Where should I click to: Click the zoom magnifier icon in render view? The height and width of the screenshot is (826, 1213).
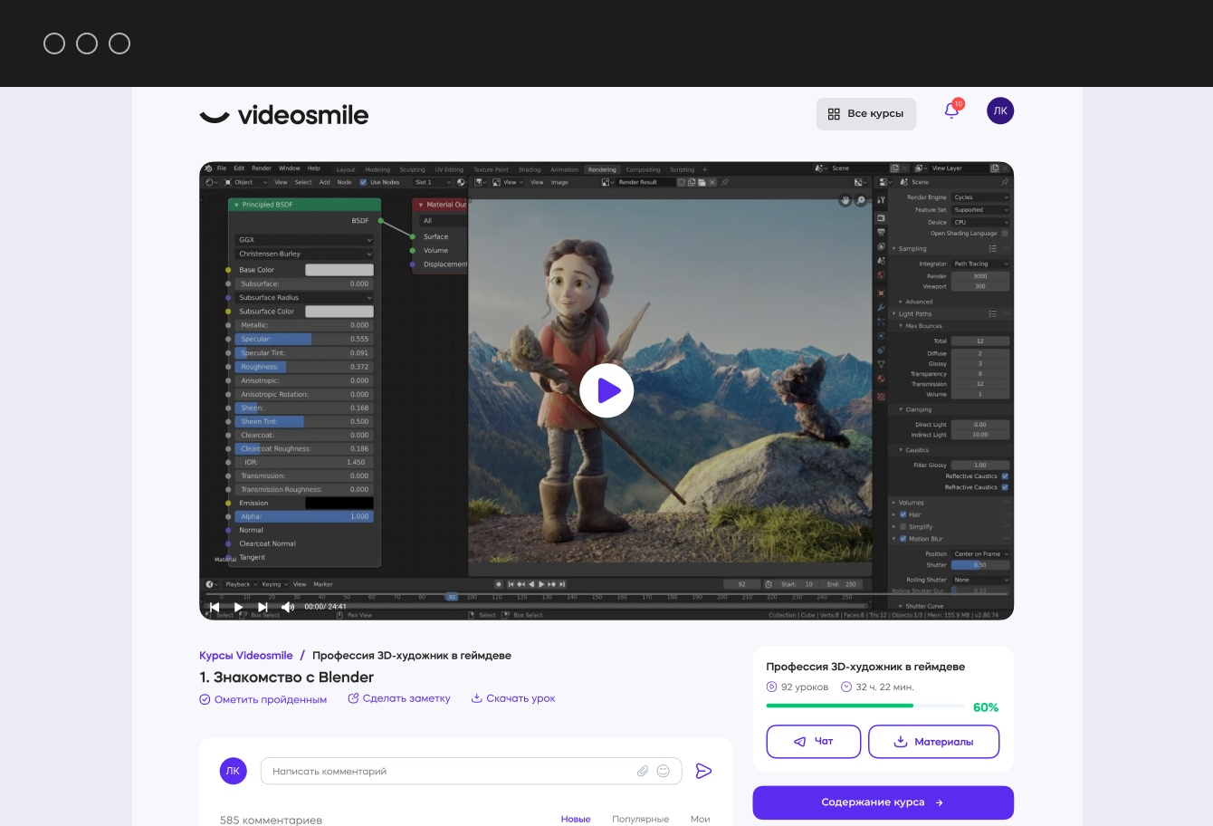coord(861,200)
